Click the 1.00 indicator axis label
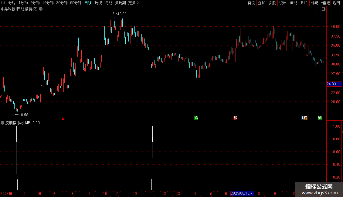Viewport: 343px width, 197px height. click(336, 126)
